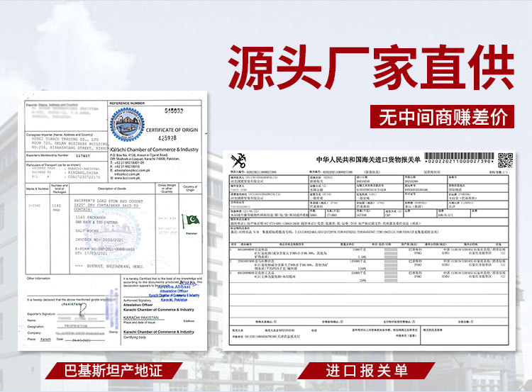Click the China customs emblem with key and staff
The height and width of the screenshot is (392, 532).
(x=239, y=161)
